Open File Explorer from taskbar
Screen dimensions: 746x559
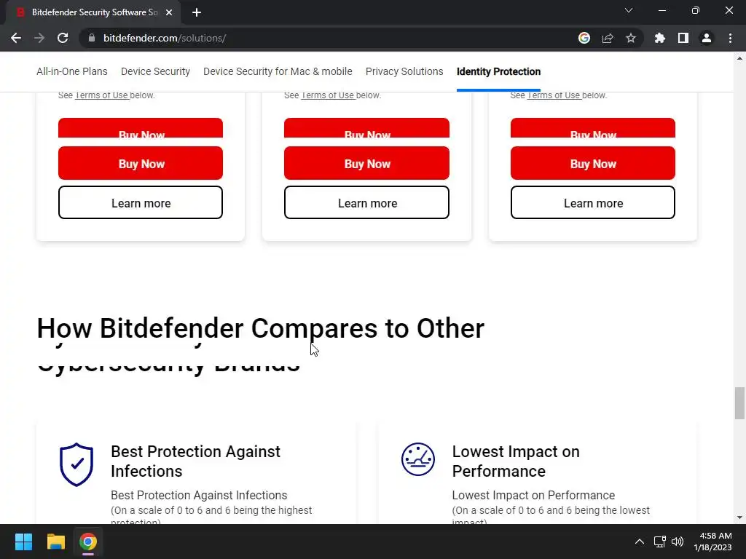pyautogui.click(x=55, y=542)
